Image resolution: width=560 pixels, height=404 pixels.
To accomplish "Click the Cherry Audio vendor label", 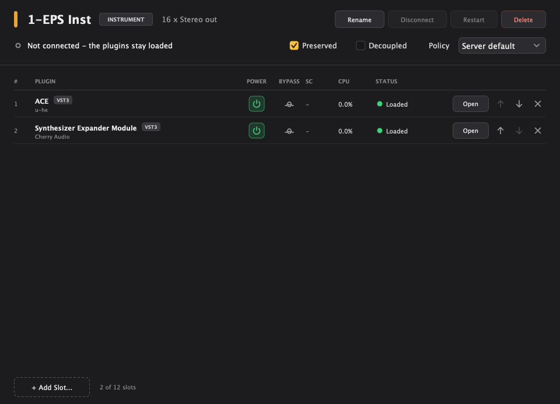I will pyautogui.click(x=52, y=136).
